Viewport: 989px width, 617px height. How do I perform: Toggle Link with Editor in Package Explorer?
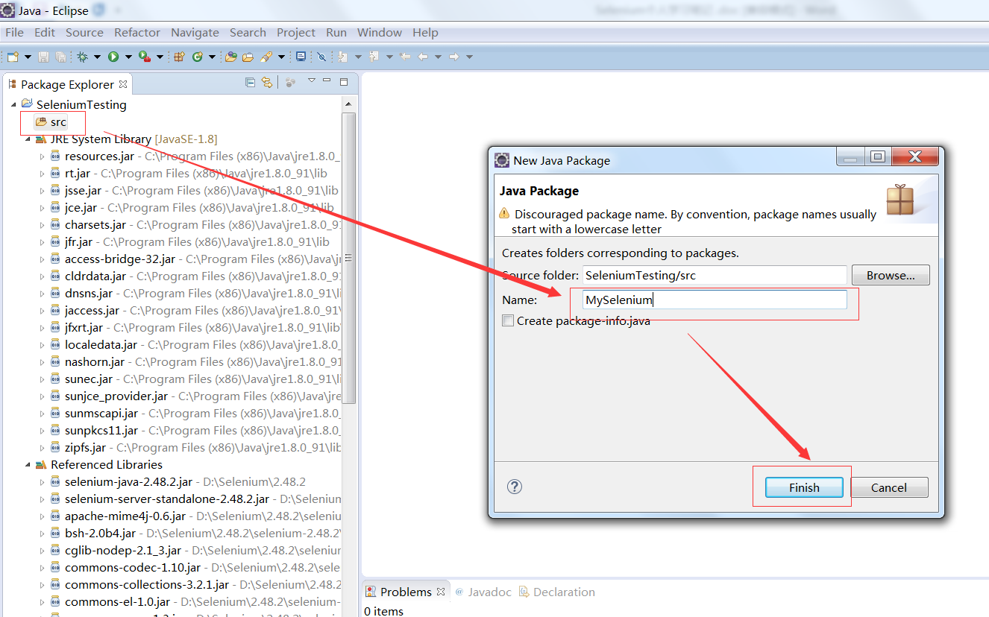tap(267, 83)
